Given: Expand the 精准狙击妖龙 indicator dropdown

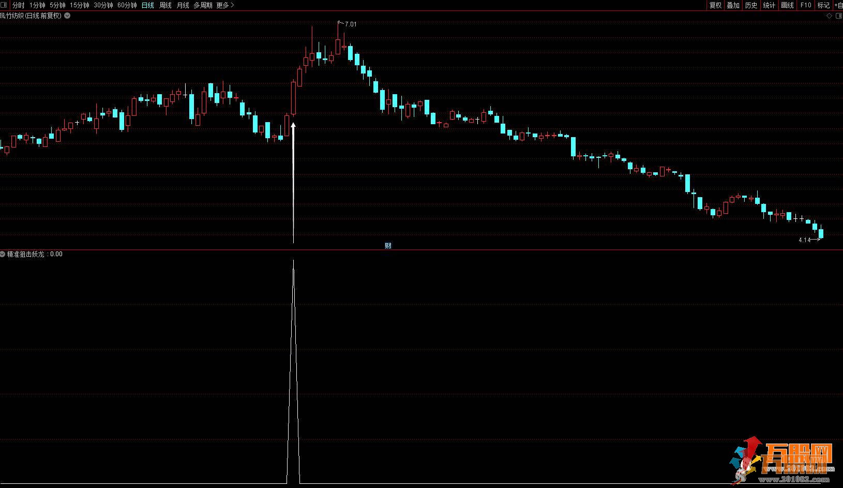Looking at the screenshot, I should click(x=3, y=254).
